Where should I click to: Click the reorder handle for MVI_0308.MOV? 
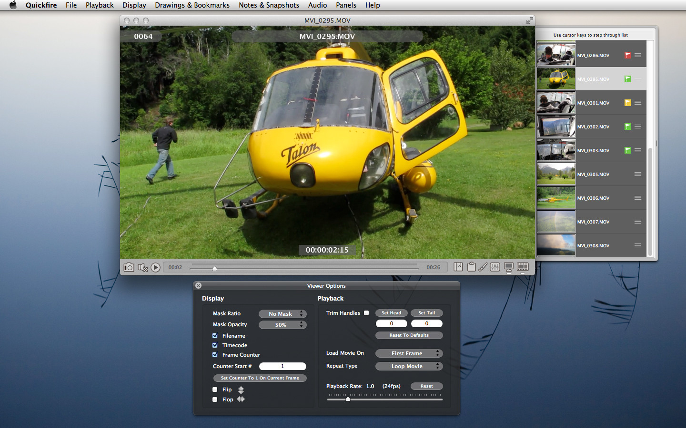click(x=638, y=245)
